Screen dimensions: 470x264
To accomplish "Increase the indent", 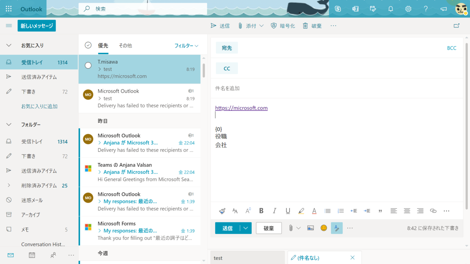I will 367,211.
